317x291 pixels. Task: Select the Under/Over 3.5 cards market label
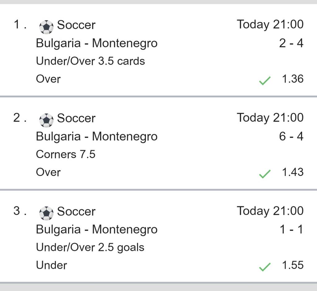point(90,61)
